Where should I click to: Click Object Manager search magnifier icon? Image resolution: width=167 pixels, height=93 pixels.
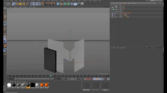pos(156,3)
